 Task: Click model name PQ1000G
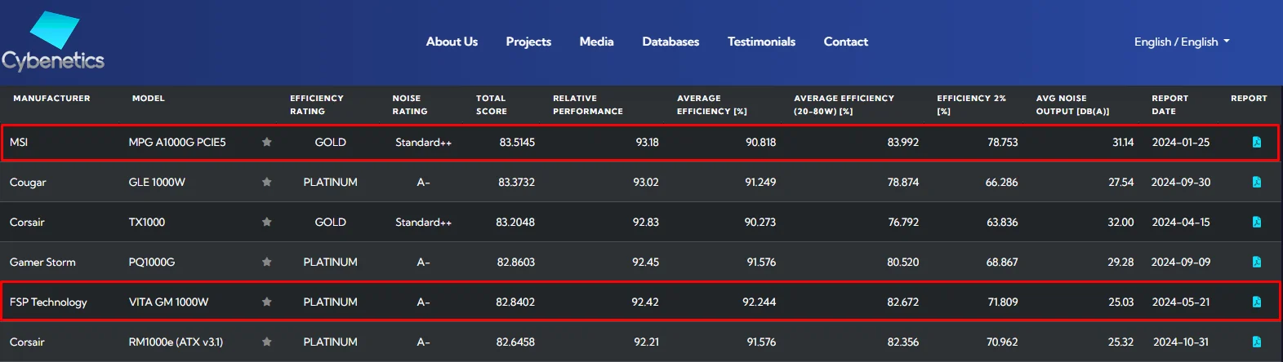point(152,262)
